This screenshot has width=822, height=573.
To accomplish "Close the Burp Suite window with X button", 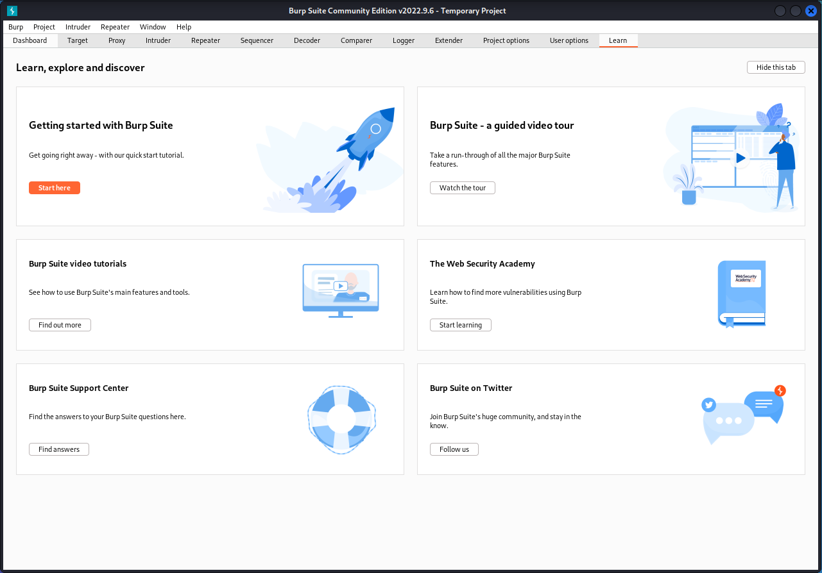I will (x=810, y=11).
